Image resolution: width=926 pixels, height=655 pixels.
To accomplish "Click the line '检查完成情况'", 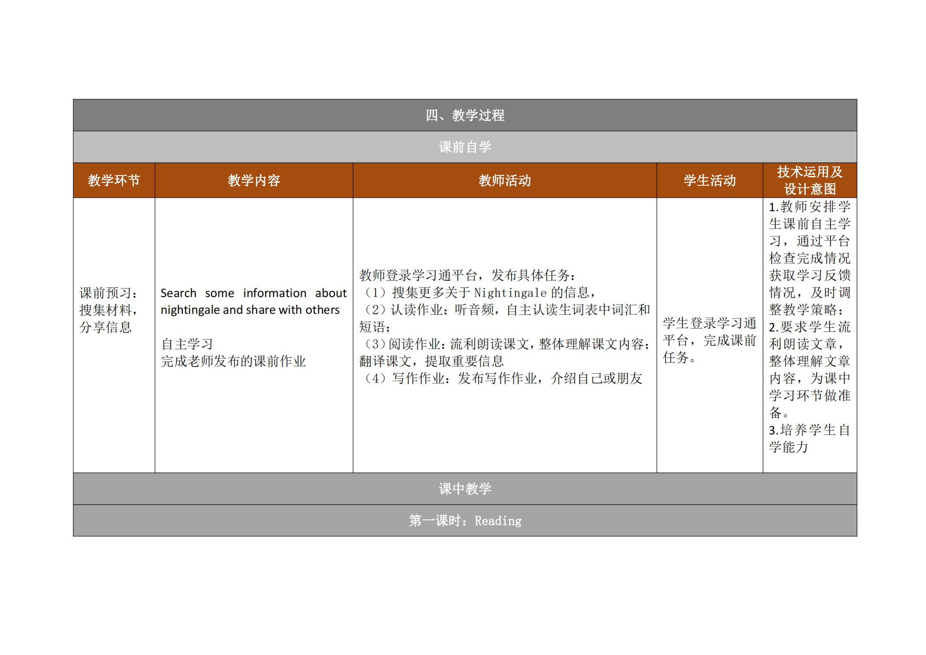I will click(x=810, y=259).
